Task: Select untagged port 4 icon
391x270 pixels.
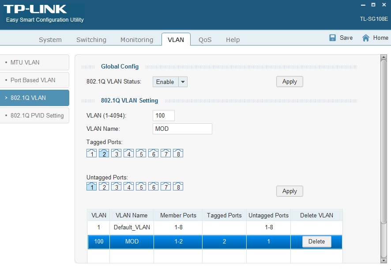Action: [x=129, y=186]
